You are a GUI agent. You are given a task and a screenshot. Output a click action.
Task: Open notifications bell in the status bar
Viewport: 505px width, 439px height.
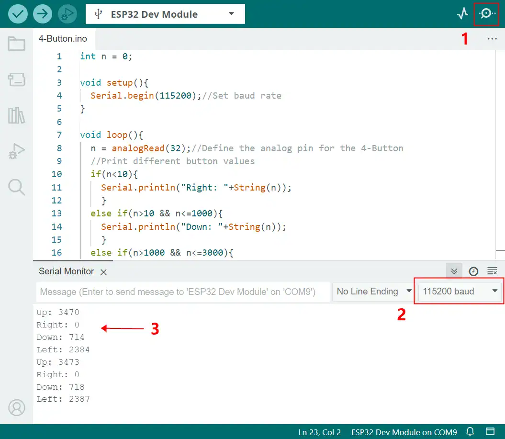471,432
